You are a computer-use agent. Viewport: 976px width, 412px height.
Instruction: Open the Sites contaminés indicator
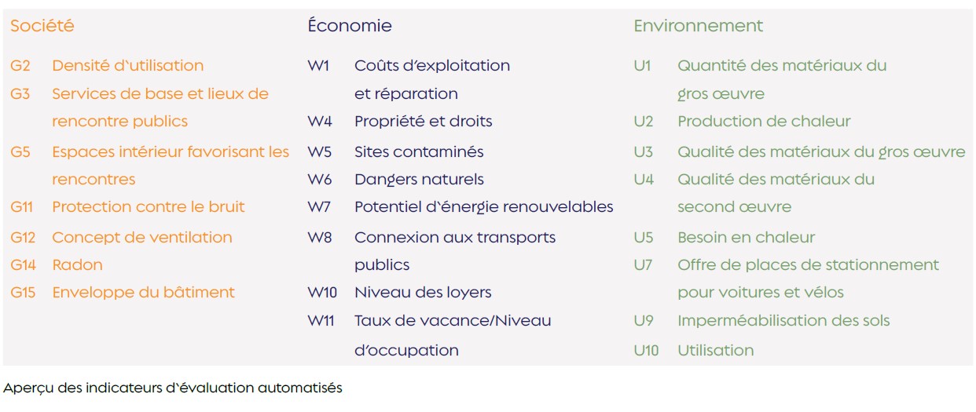419,152
